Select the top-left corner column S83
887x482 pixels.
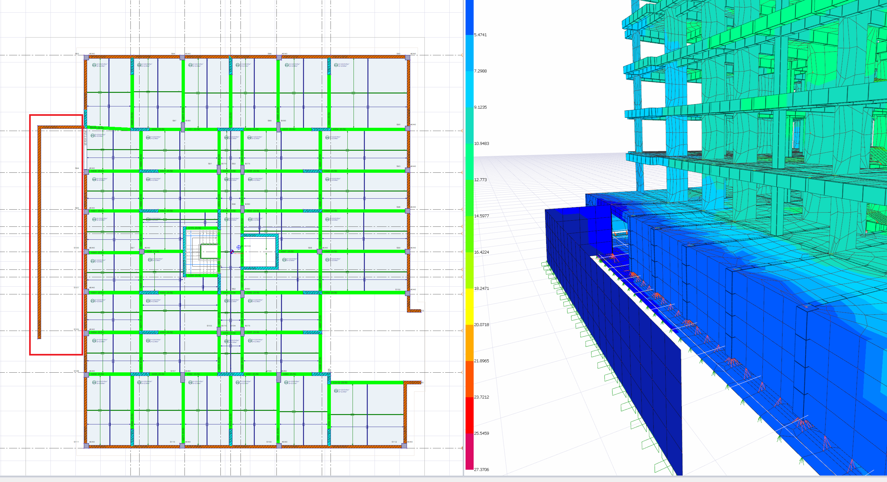[x=86, y=58]
